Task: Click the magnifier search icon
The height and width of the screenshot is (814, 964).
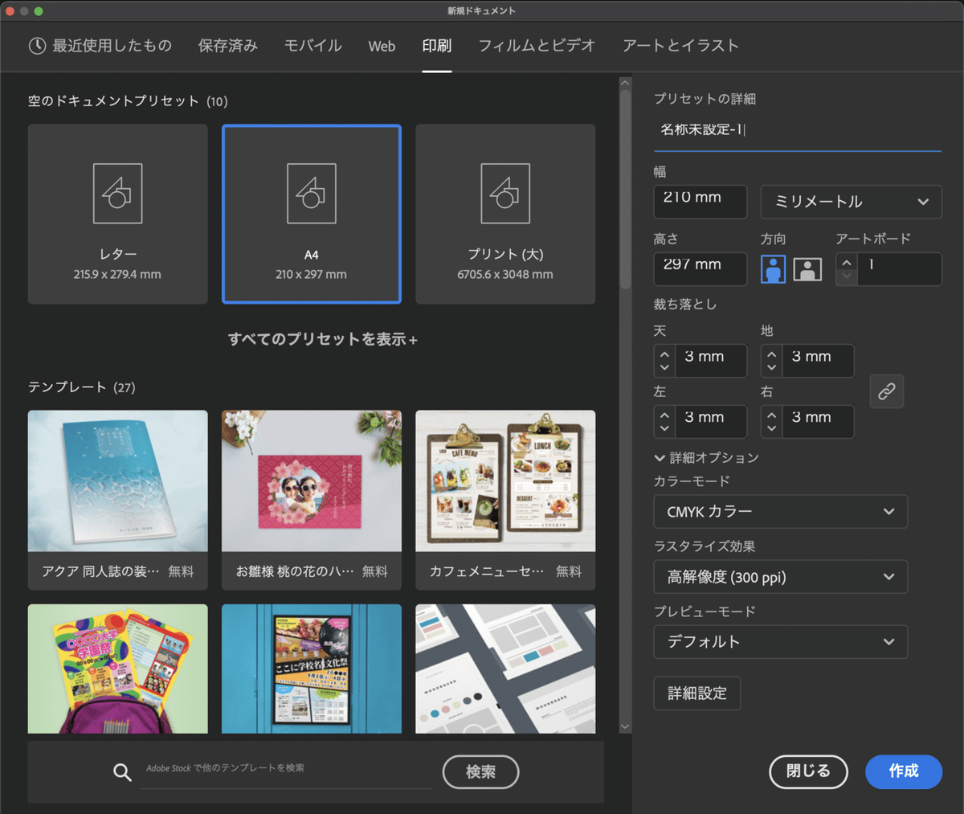Action: click(x=122, y=772)
